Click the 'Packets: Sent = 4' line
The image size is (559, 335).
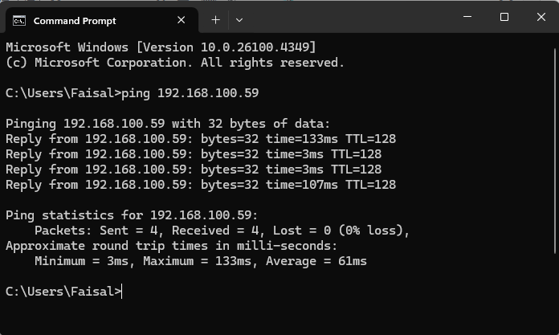pyautogui.click(x=222, y=231)
